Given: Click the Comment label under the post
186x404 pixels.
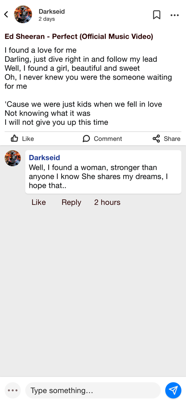Looking at the screenshot, I should tap(108, 139).
